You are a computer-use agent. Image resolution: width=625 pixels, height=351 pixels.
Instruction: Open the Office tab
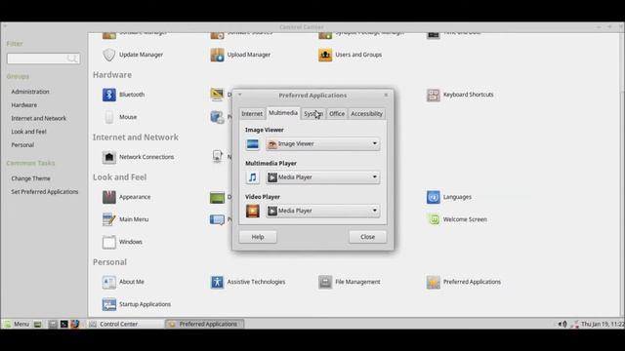(337, 114)
